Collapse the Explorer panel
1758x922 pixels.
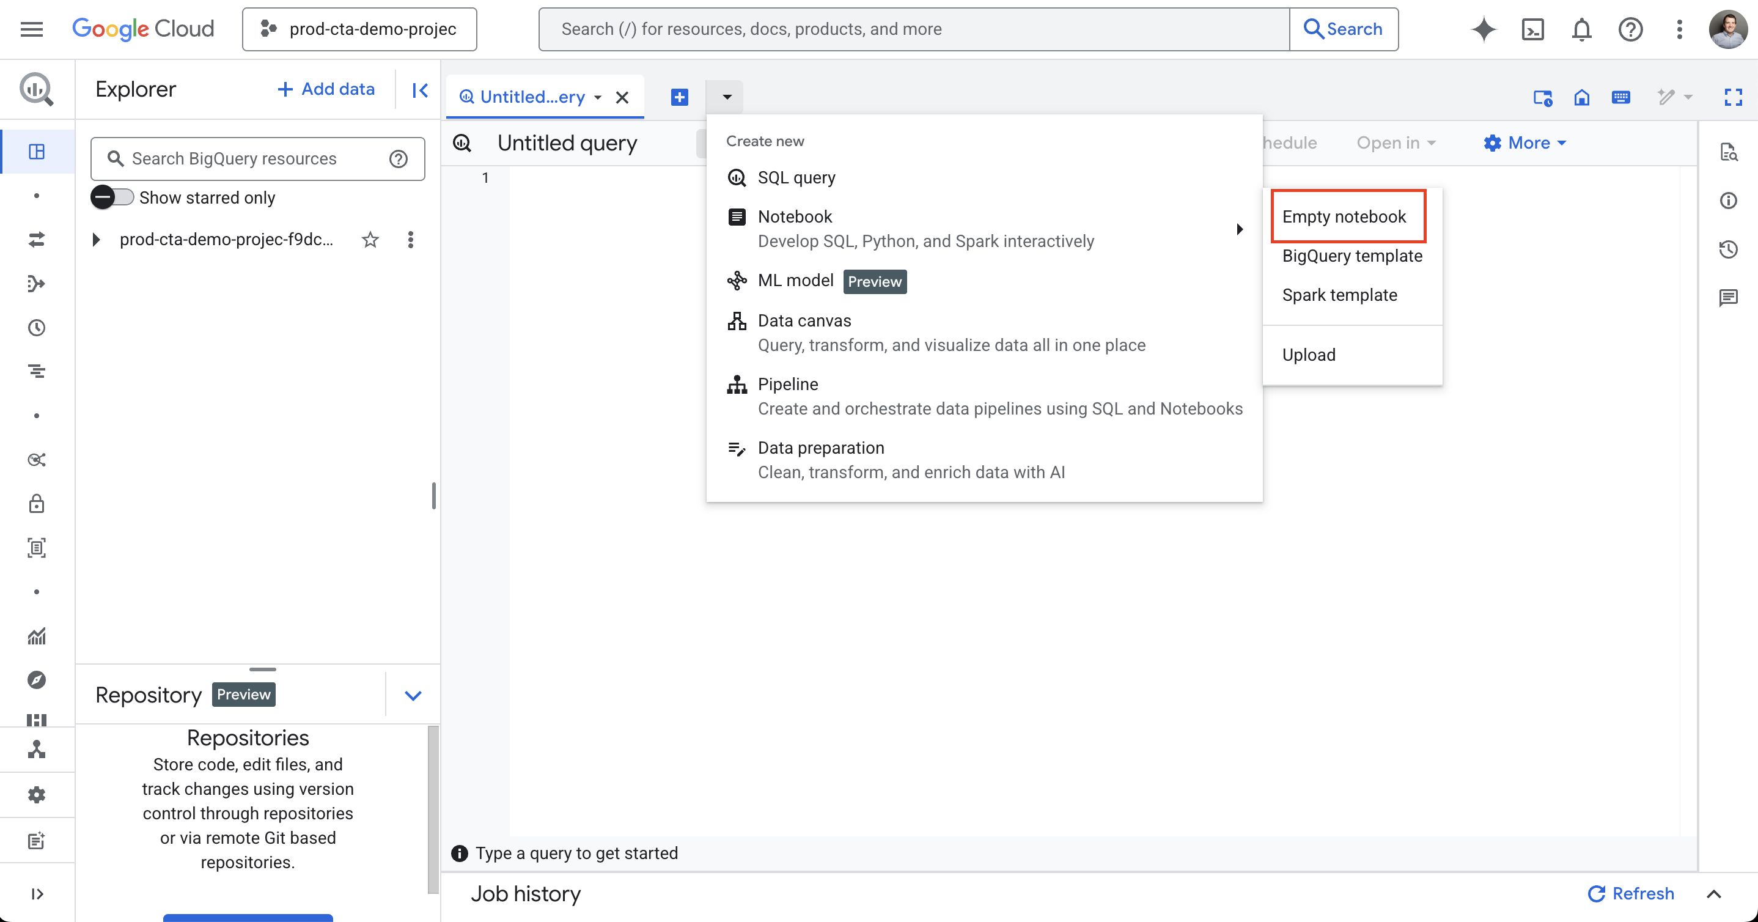(x=420, y=89)
